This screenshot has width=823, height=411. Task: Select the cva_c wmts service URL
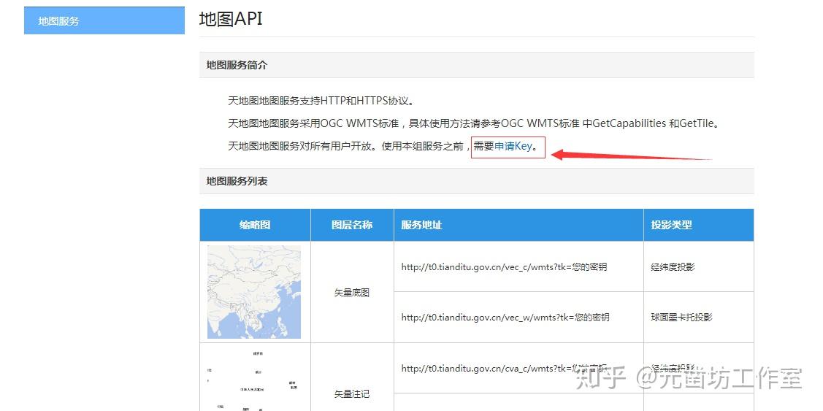point(505,369)
